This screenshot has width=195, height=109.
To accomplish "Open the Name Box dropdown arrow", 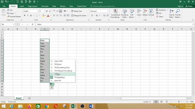I will (x=14, y=25).
